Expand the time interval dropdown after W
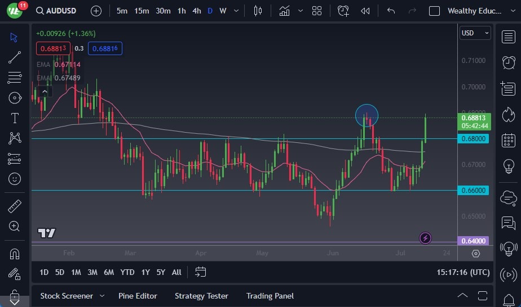 236,11
